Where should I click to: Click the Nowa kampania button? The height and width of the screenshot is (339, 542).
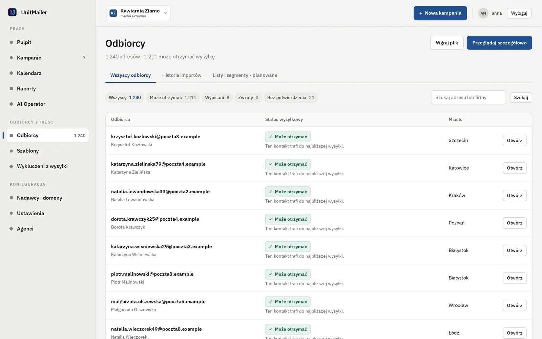tap(440, 13)
